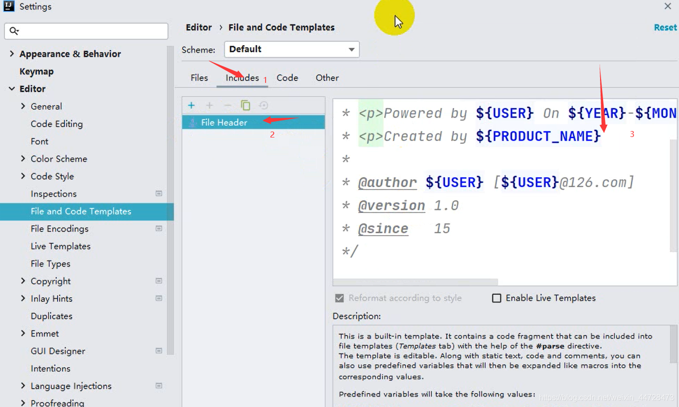Click the settings search input field
The height and width of the screenshot is (407, 679).
click(x=86, y=31)
